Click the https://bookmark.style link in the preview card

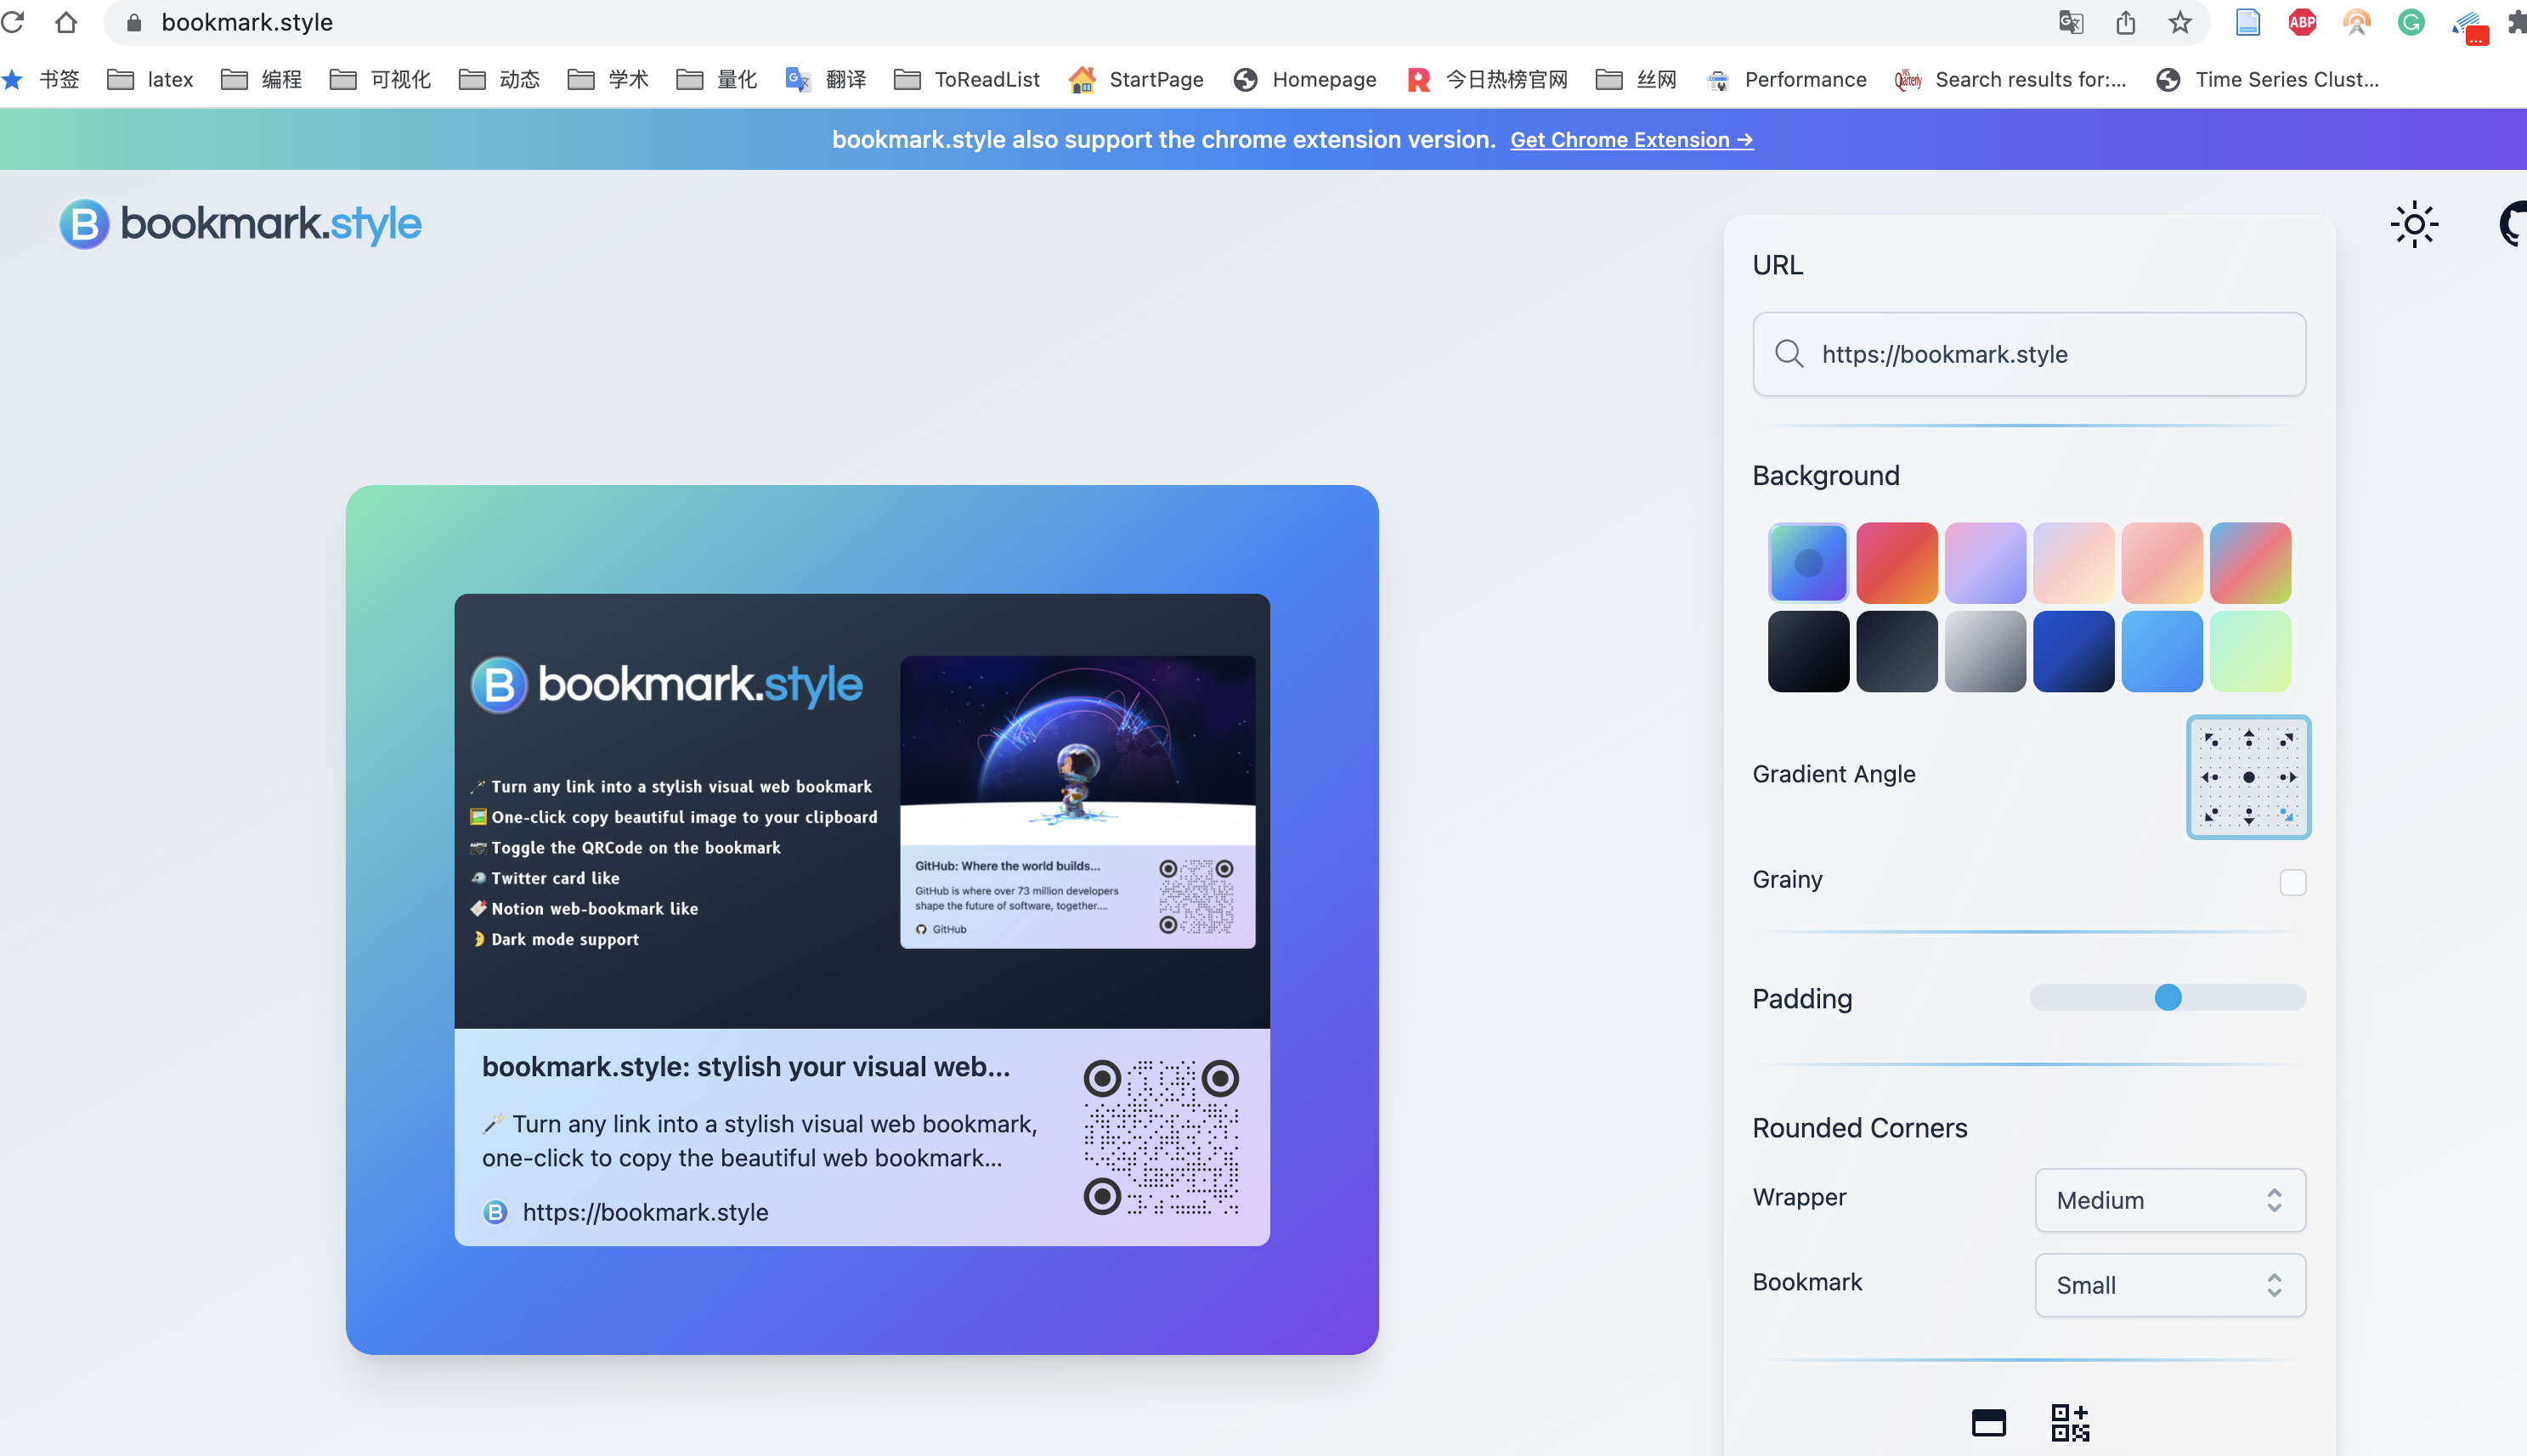[645, 1212]
